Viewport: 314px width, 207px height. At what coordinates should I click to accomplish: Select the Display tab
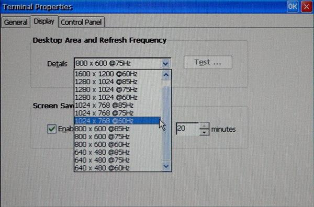[x=44, y=21]
